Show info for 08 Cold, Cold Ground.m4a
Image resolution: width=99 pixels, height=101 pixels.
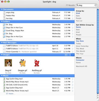(72, 85)
